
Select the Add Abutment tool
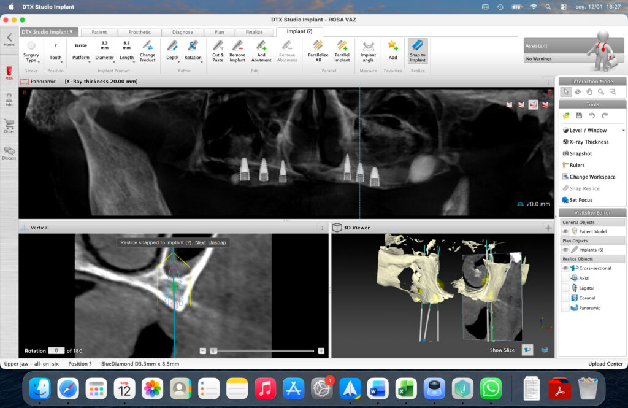click(x=261, y=49)
